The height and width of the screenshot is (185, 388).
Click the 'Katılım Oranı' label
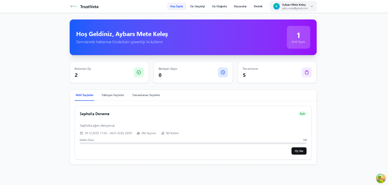[87, 140]
